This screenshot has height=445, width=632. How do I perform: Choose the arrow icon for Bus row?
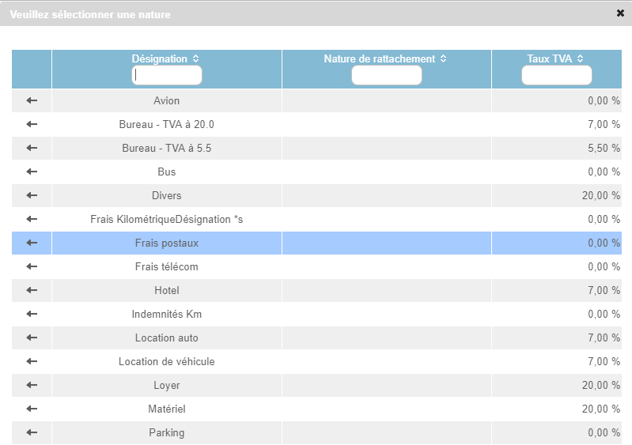coord(32,172)
